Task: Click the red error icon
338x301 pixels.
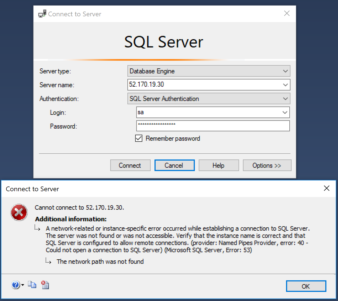Action: coord(19,212)
